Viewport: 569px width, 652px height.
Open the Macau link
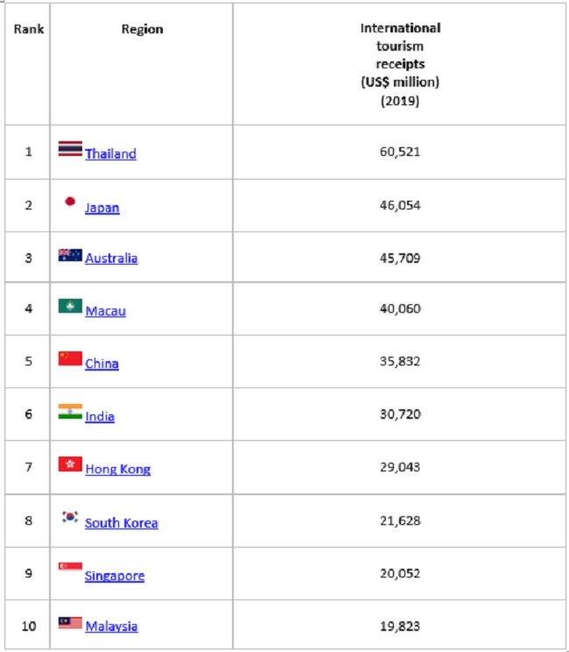pyautogui.click(x=106, y=311)
